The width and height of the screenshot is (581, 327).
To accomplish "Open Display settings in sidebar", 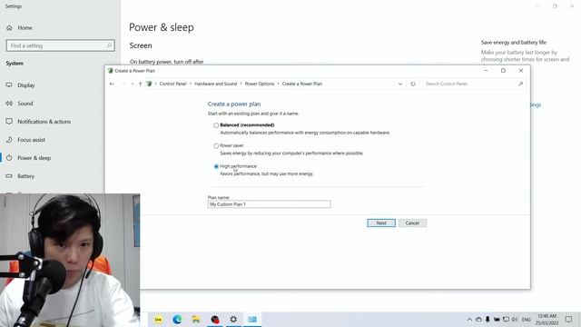I will [x=26, y=85].
